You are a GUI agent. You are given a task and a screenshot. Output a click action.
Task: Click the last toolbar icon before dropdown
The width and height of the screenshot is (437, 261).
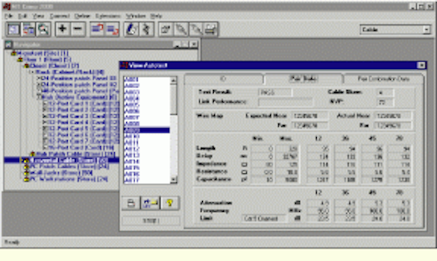[211, 29]
